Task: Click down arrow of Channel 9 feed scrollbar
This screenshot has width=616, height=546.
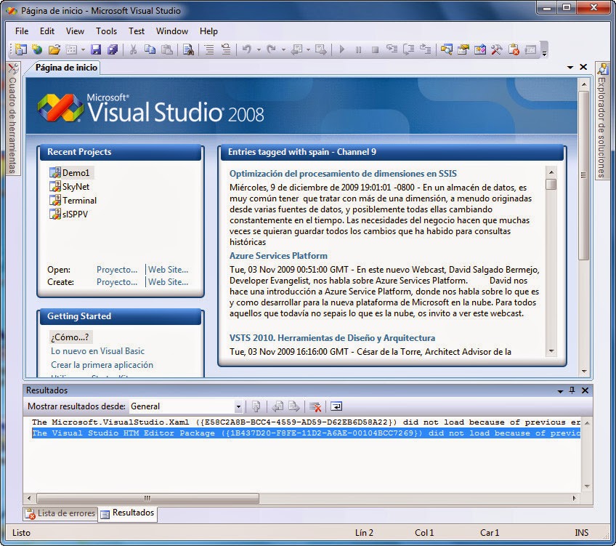Action: (551, 351)
